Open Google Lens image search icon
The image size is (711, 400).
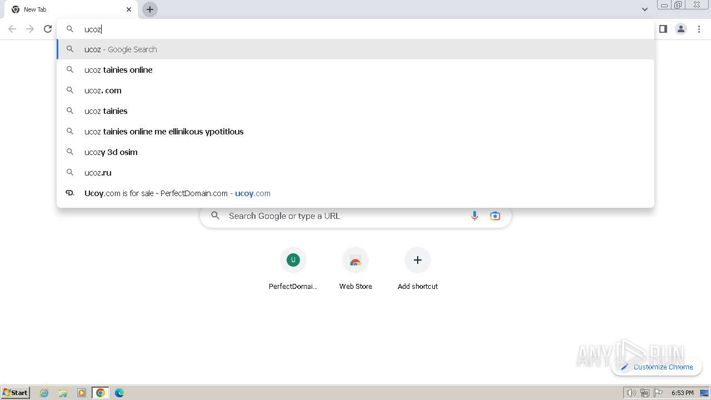click(x=495, y=216)
